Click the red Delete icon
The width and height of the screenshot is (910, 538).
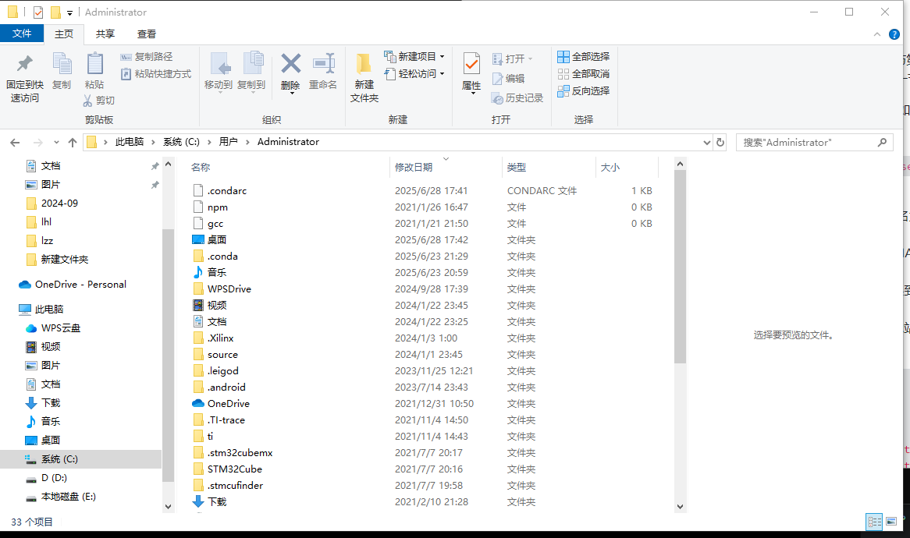[x=291, y=73]
